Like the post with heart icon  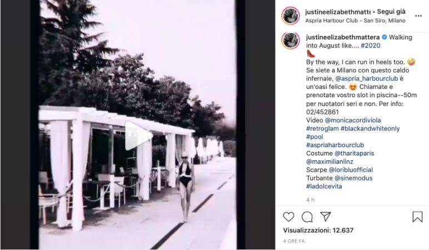(288, 217)
